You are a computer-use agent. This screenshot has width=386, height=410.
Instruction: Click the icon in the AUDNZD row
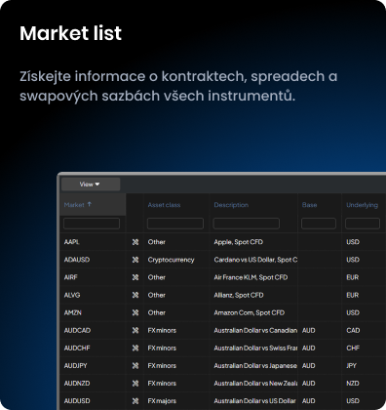(135, 384)
